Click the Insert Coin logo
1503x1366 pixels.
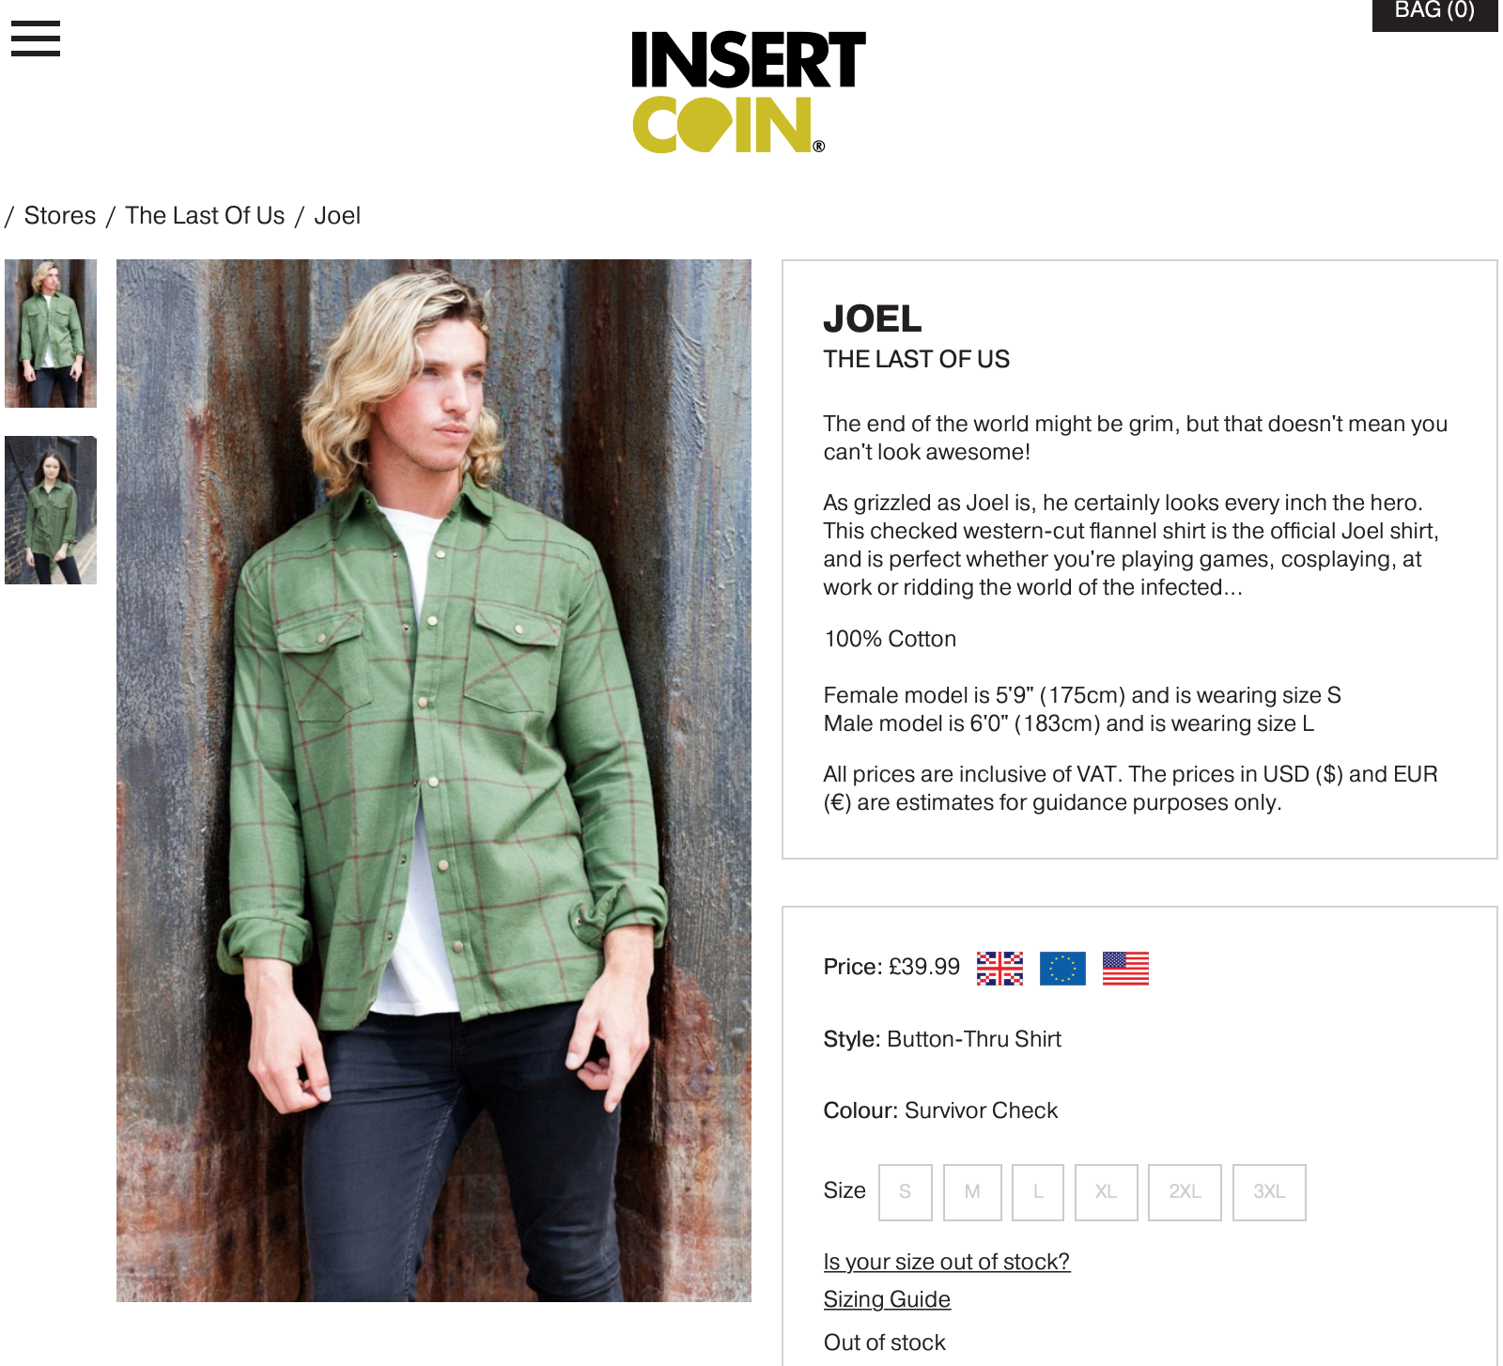(x=749, y=91)
